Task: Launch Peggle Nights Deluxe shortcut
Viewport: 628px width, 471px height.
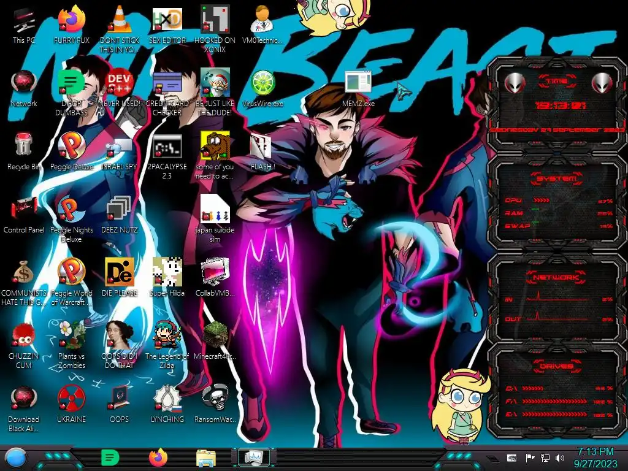Action: [71, 219]
